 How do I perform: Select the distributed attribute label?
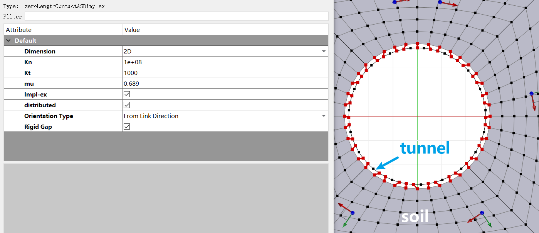(x=40, y=105)
